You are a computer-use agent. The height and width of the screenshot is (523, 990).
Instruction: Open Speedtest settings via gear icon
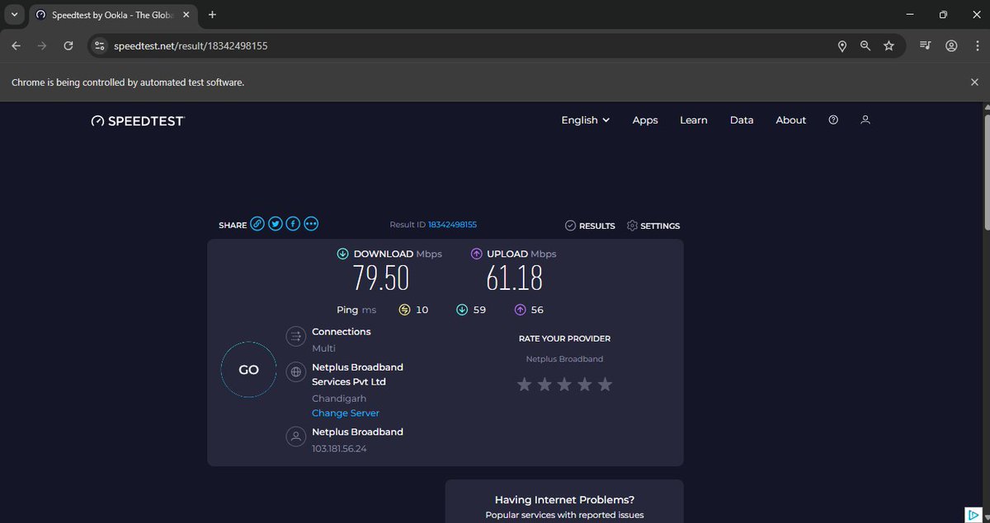pos(631,225)
